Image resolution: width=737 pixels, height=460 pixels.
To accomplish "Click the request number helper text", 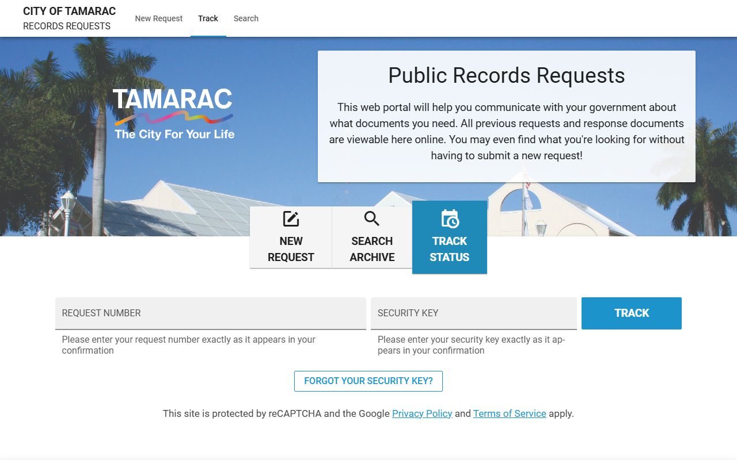I will click(x=189, y=345).
